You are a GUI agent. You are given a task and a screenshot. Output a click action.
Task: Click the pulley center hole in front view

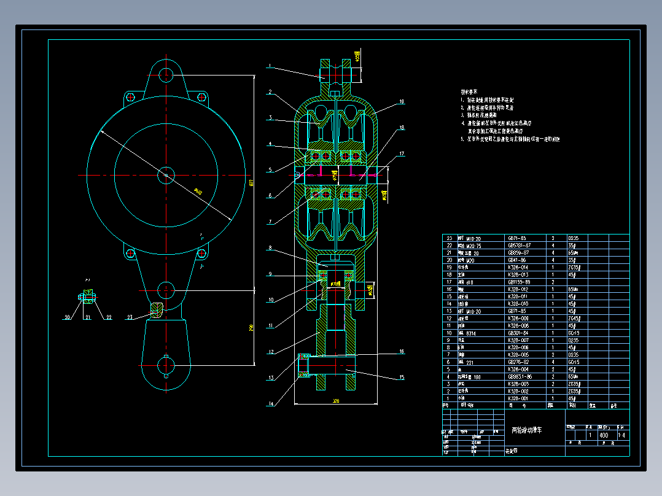coord(166,176)
